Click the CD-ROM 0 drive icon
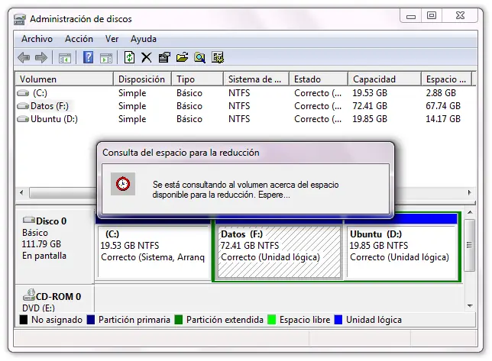Screen dimensions: 492x361 pos(29,295)
